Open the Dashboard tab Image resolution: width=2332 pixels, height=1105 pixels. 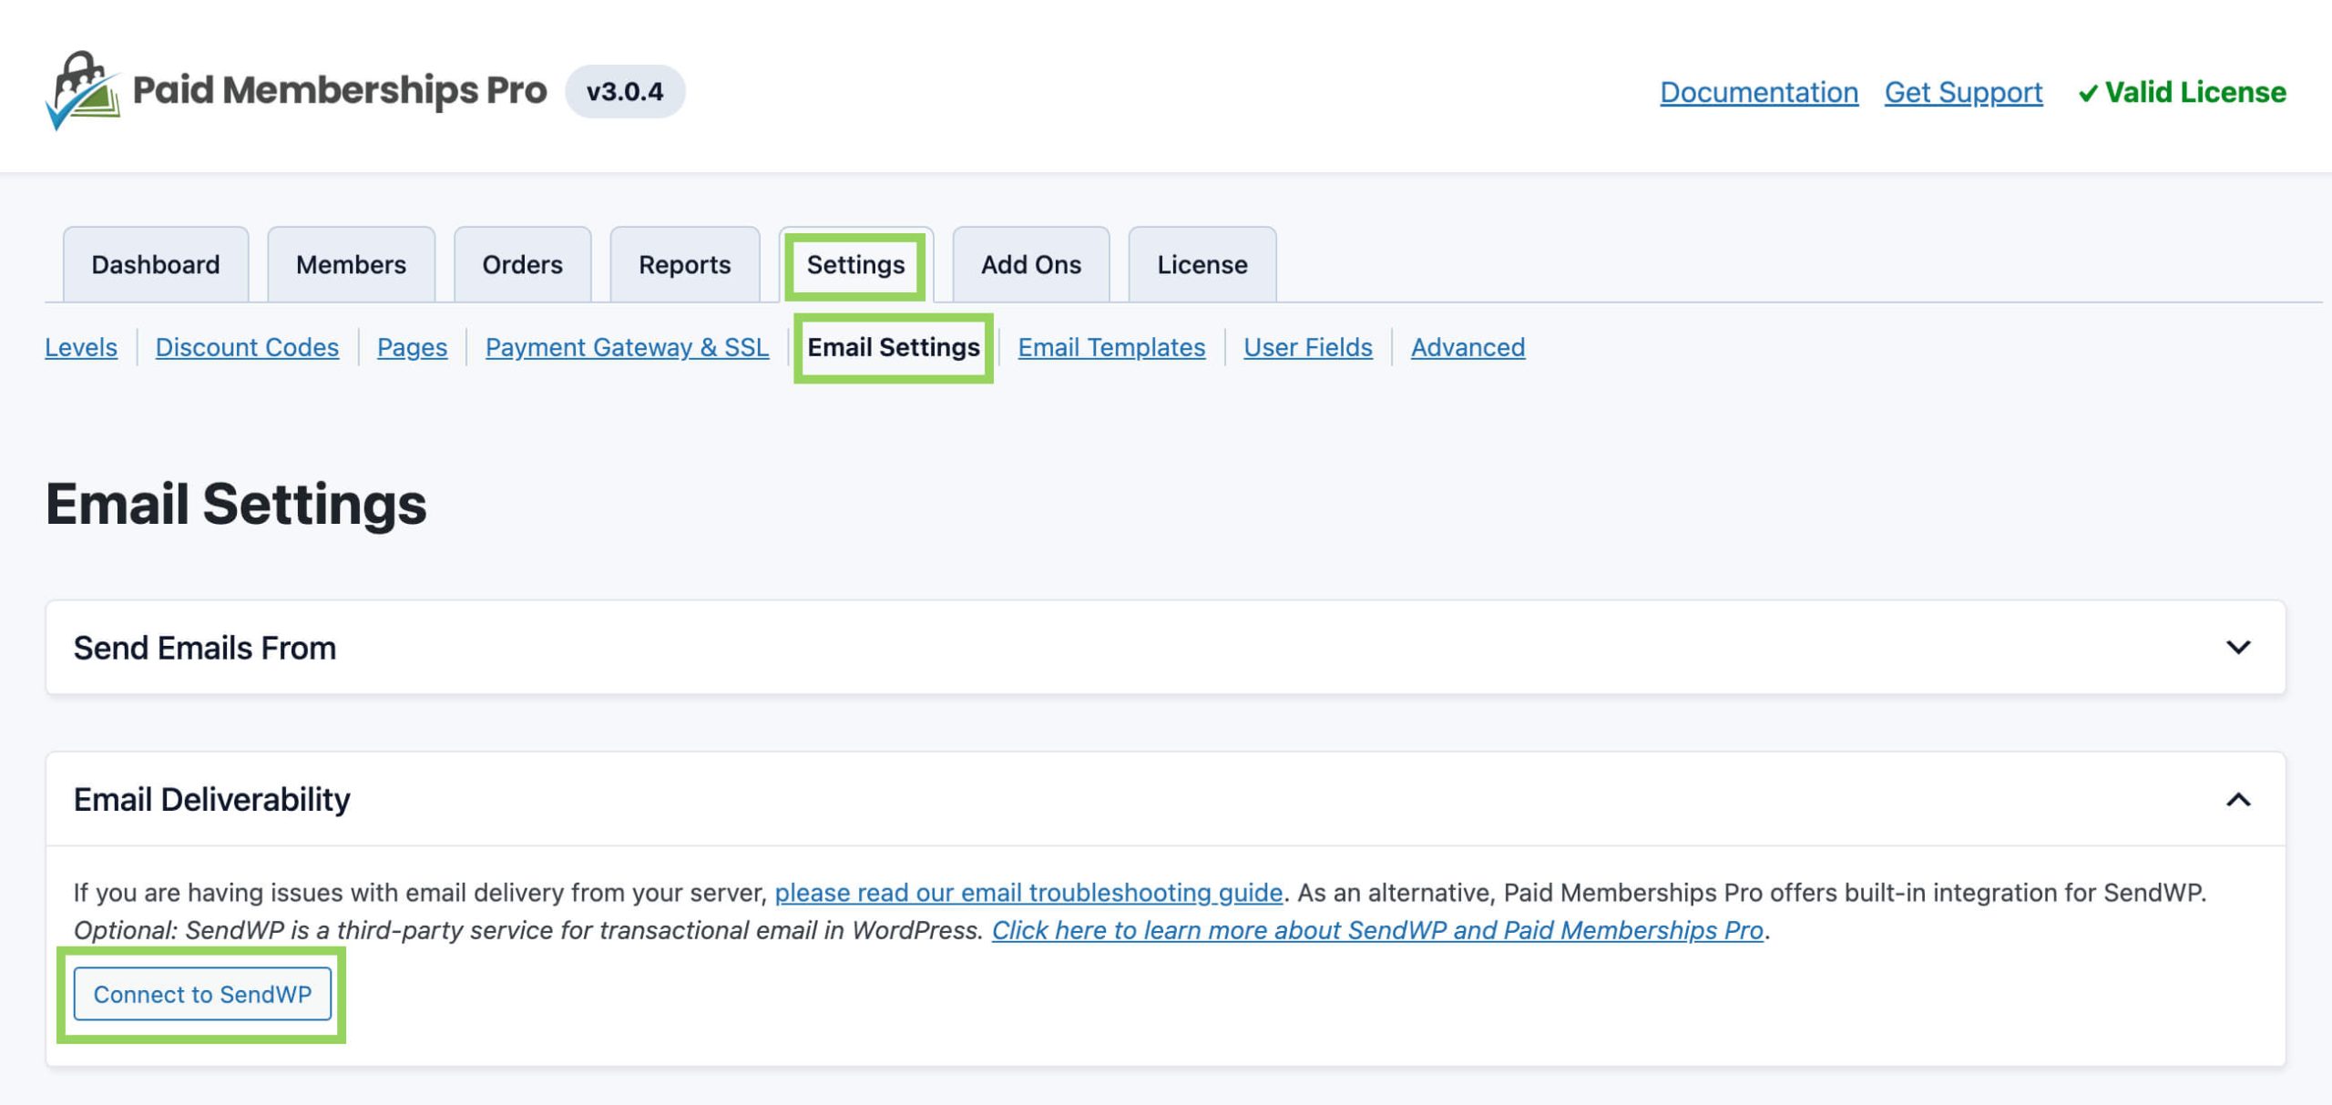click(156, 265)
